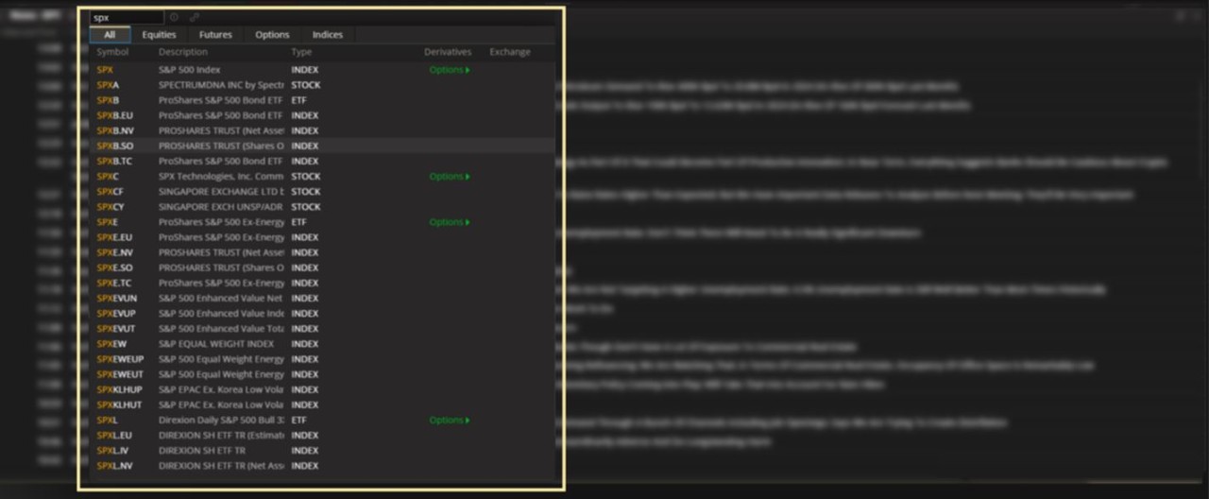
Task: Select the SPXL symbol
Action: tap(108, 421)
